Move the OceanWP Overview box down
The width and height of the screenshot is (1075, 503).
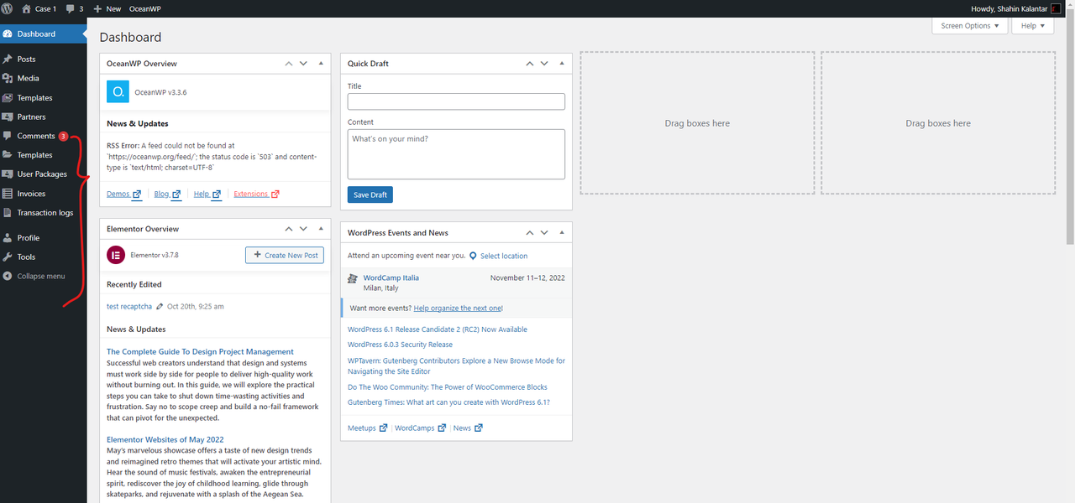coord(303,64)
